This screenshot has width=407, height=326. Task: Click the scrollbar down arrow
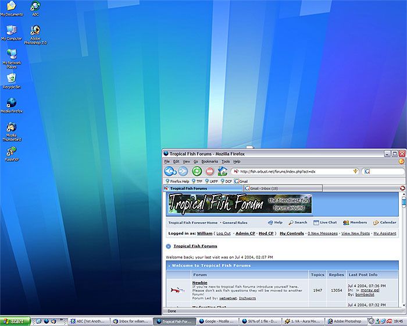pyautogui.click(x=404, y=305)
